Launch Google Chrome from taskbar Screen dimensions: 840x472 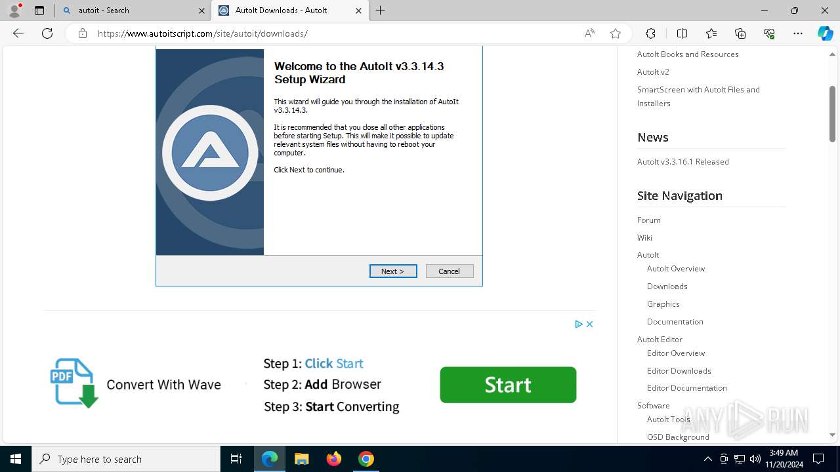[x=366, y=459]
